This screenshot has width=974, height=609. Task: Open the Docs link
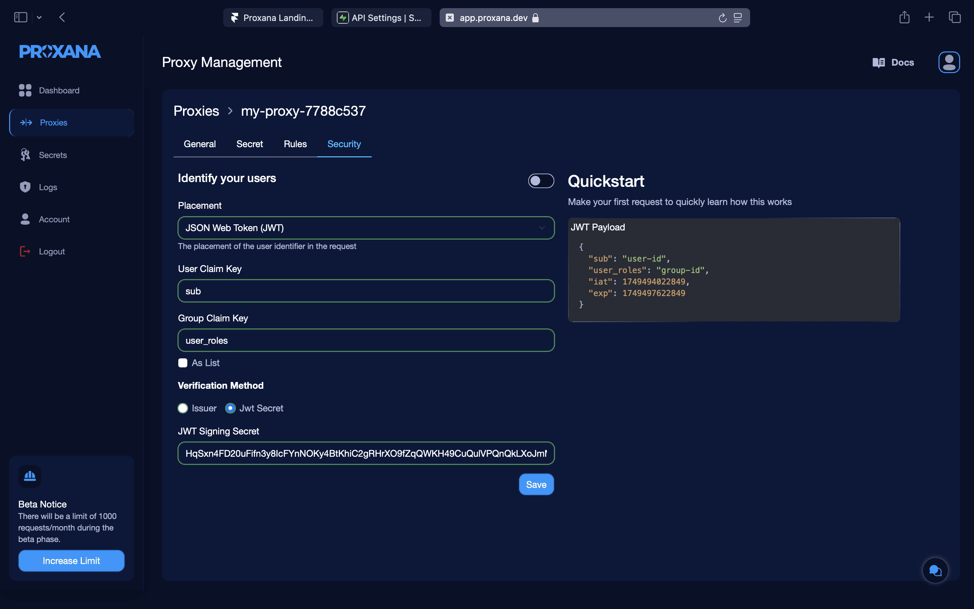893,63
